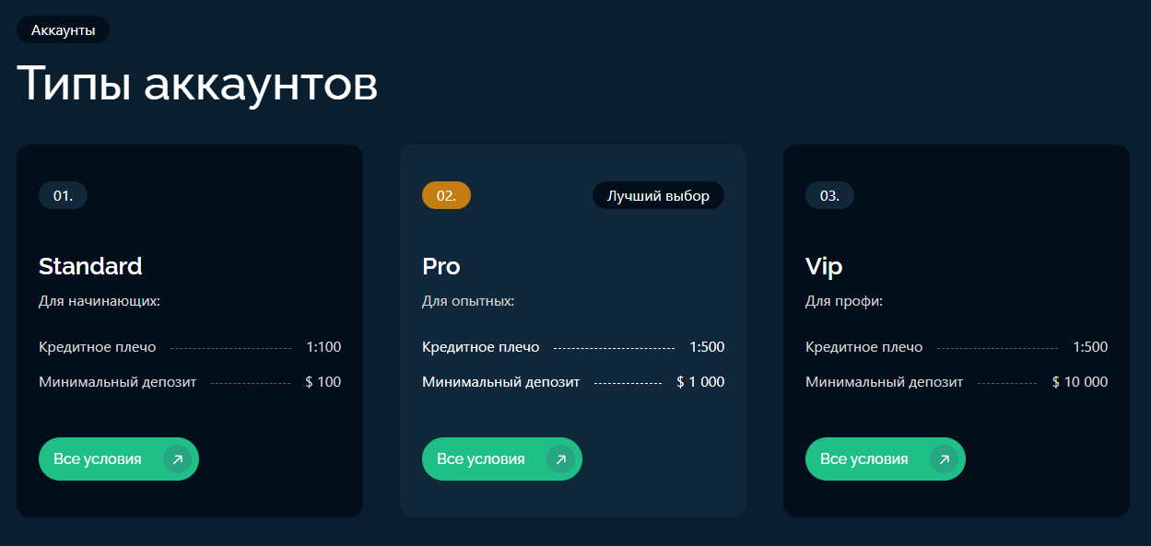Click arrow icon on Vip card button

[944, 459]
